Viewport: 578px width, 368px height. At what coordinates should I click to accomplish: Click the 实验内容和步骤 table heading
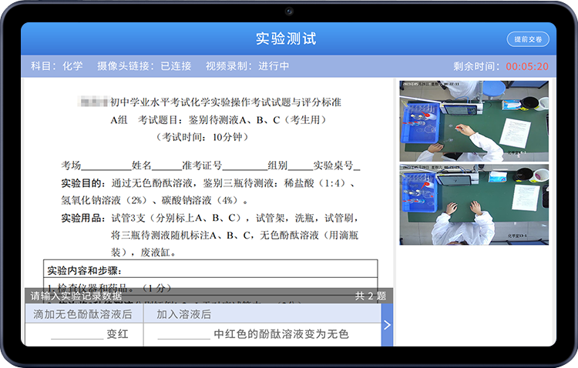85,271
